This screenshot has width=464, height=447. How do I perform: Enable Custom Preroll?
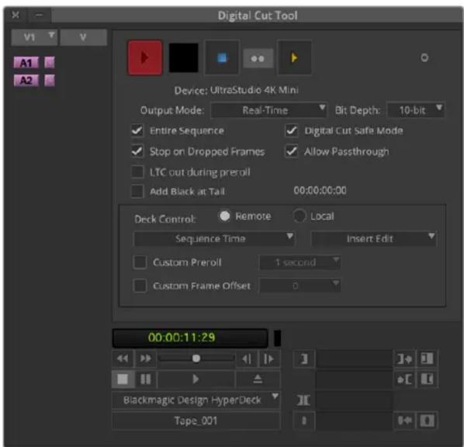pyautogui.click(x=140, y=262)
